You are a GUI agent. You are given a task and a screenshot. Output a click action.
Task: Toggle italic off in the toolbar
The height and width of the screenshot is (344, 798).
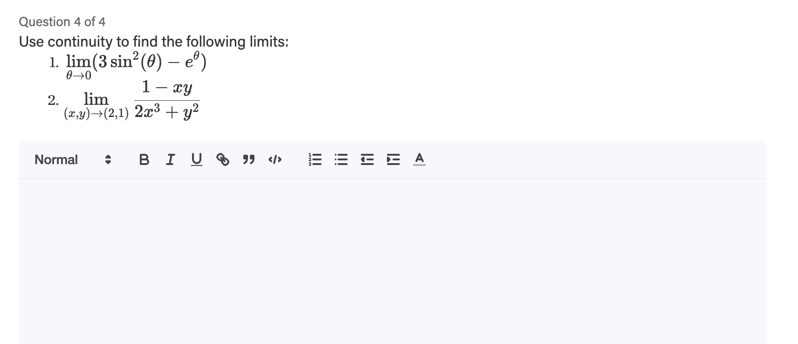coord(170,160)
